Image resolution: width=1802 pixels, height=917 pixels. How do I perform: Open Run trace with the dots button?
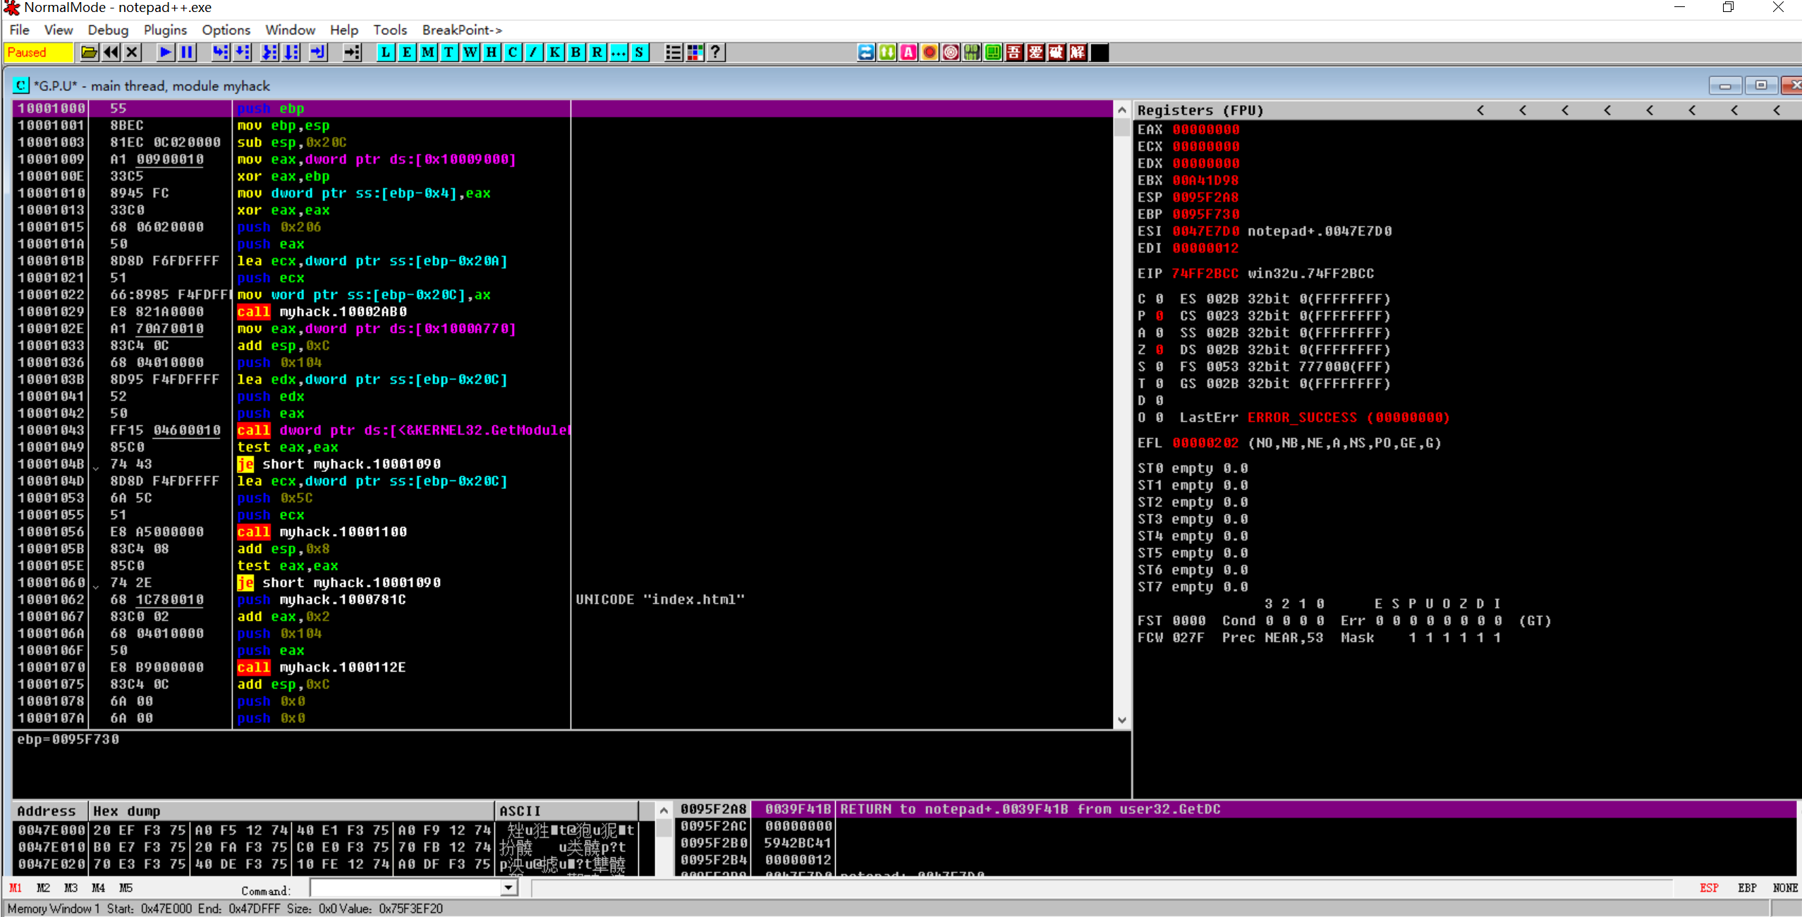(619, 52)
